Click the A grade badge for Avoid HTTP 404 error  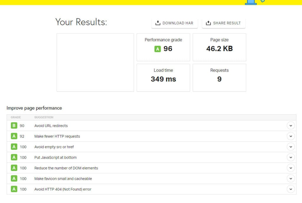pyautogui.click(x=14, y=189)
